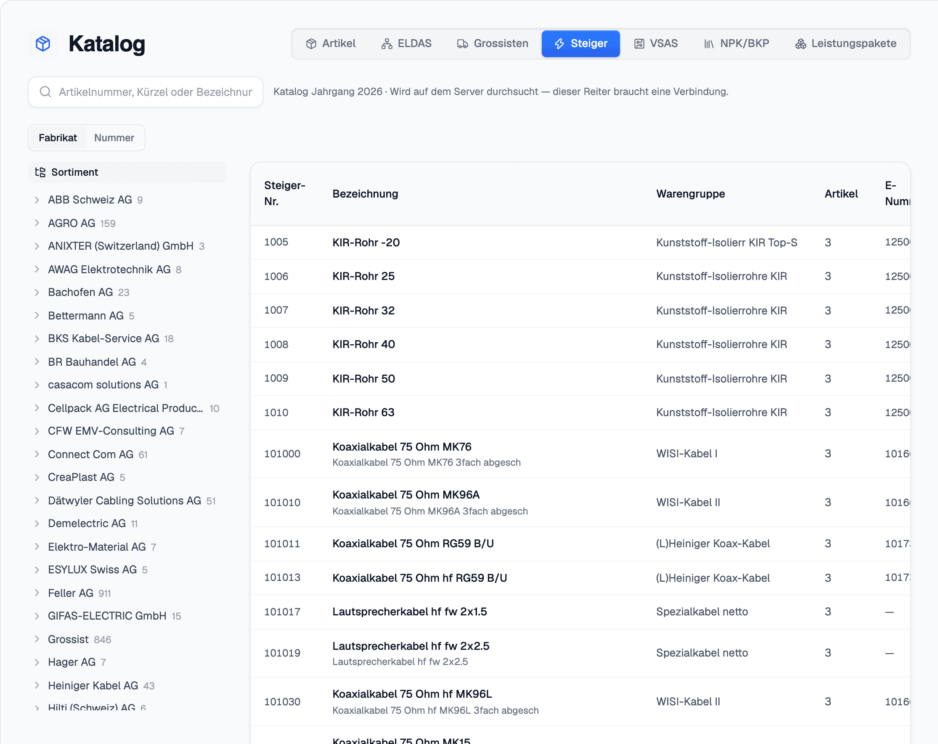Expand Connect Com AG chevron

pos(37,454)
